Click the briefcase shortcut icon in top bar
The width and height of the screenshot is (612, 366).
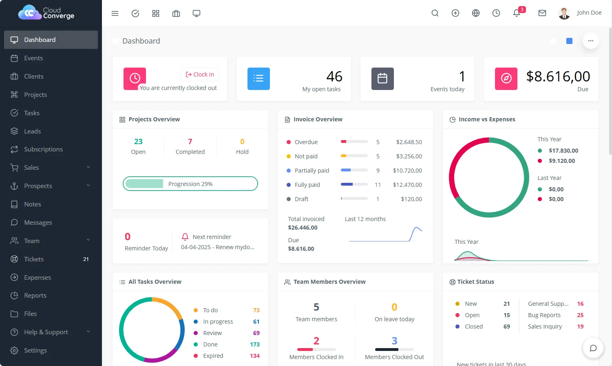(x=176, y=13)
